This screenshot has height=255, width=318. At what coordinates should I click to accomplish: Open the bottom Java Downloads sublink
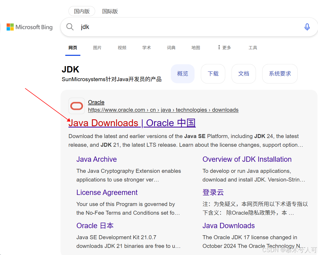[x=229, y=226]
